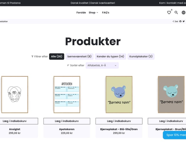
Task: Open Bjørneplakat - Blå-lilla/Grøn title
Action: (x=119, y=129)
